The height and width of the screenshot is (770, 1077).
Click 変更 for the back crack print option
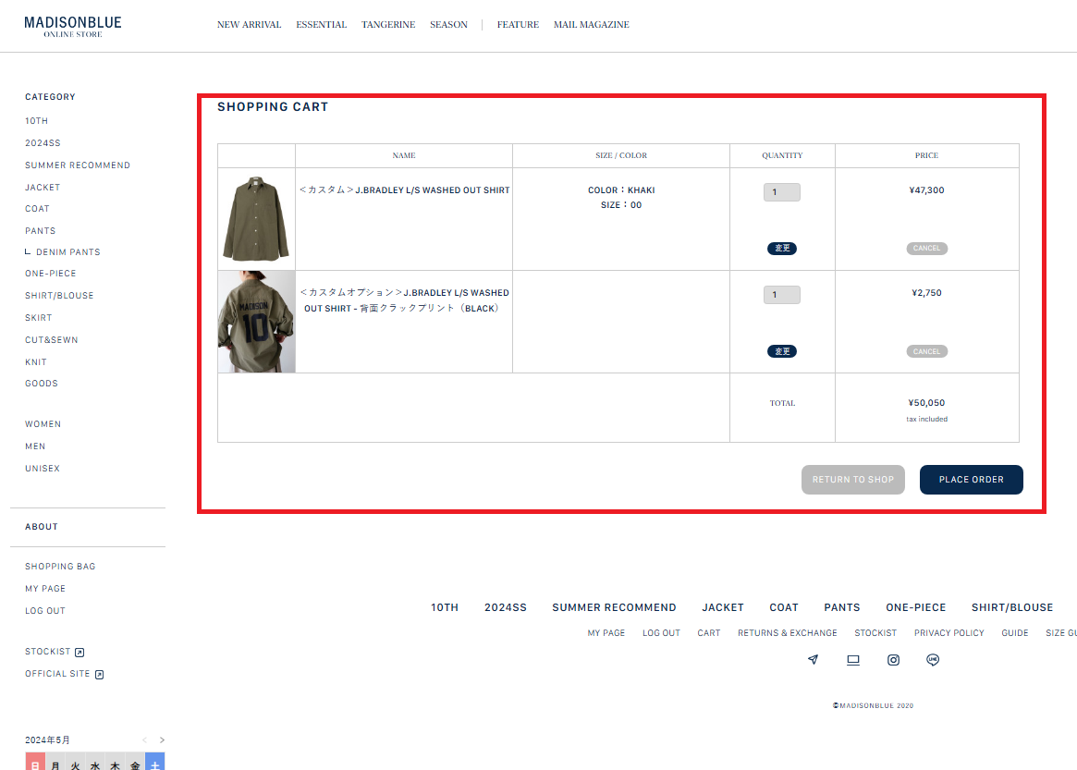coord(782,351)
